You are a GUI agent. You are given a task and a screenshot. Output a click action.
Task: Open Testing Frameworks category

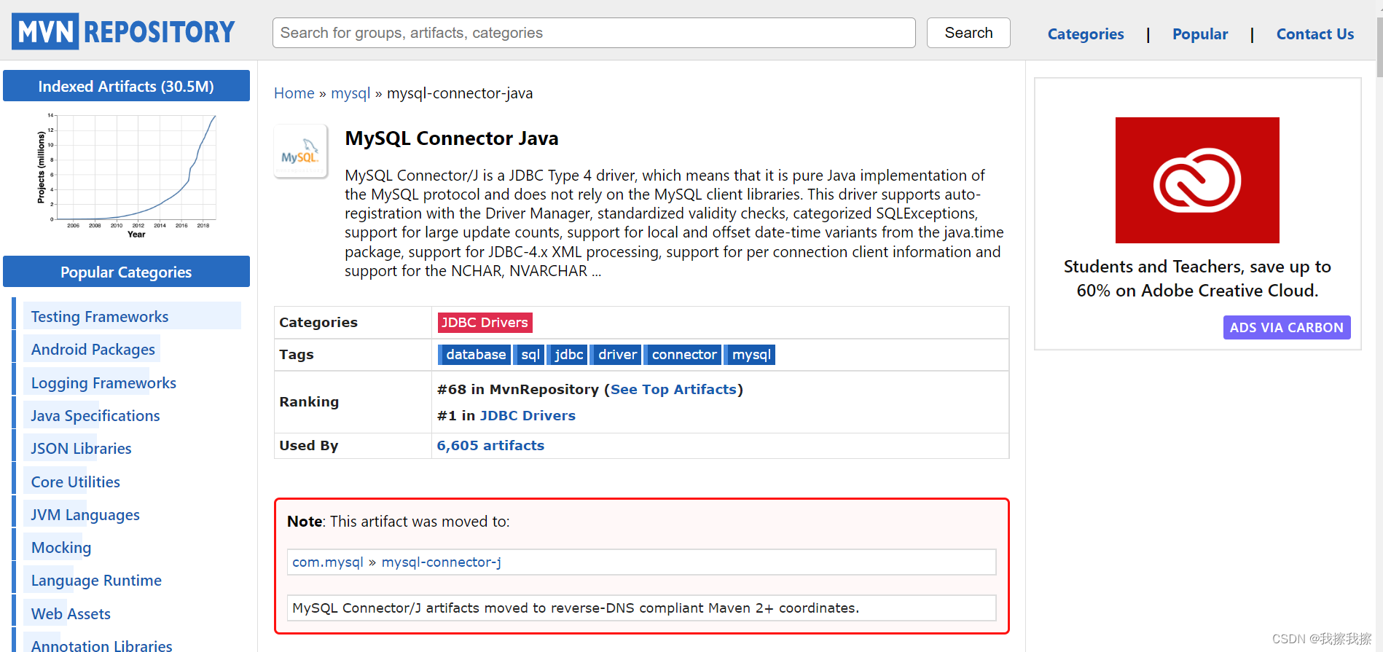100,317
